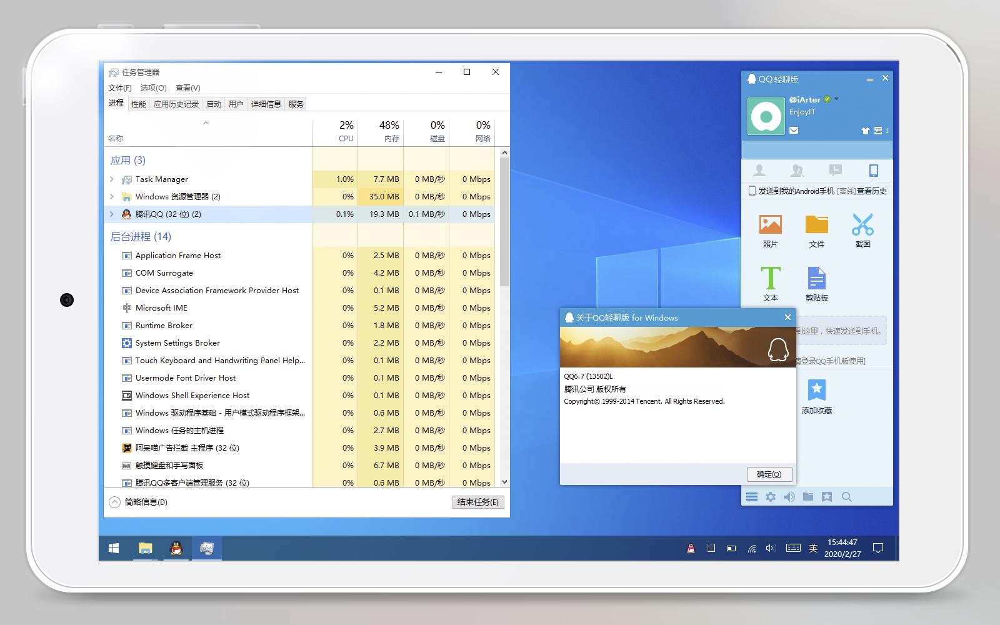Click the group contacts icon in QQ
1000x625 pixels.
point(798,170)
